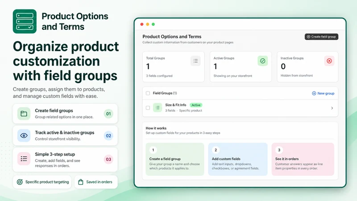Select the Active Groups stat card
The width and height of the screenshot is (357, 201).
tap(241, 67)
